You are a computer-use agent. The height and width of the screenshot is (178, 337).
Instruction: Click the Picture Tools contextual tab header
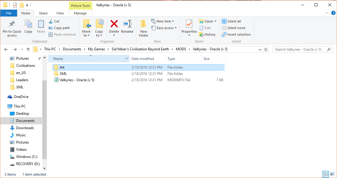point(81,6)
